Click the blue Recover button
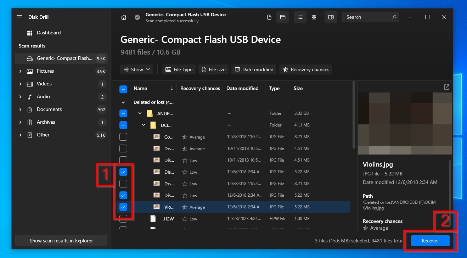 pos(430,241)
